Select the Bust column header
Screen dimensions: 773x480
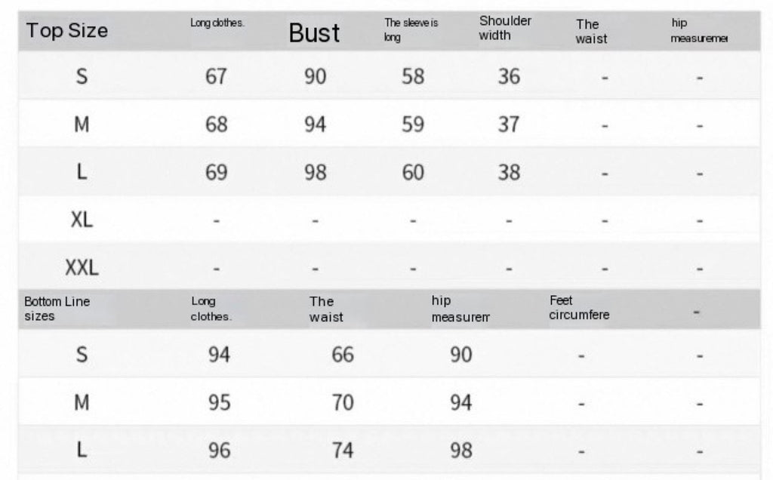(x=314, y=32)
